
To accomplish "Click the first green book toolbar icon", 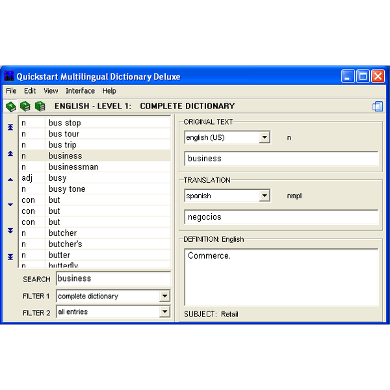I will [10, 107].
